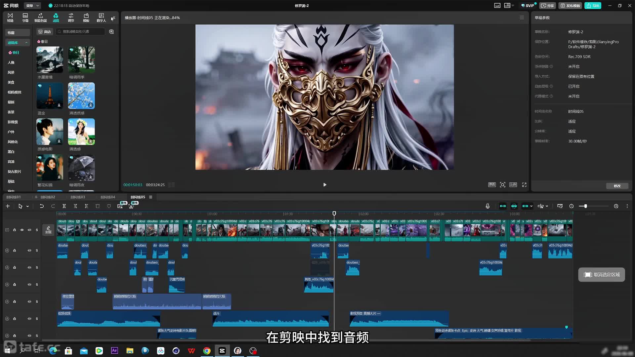Click the 导出 export button

(593, 6)
